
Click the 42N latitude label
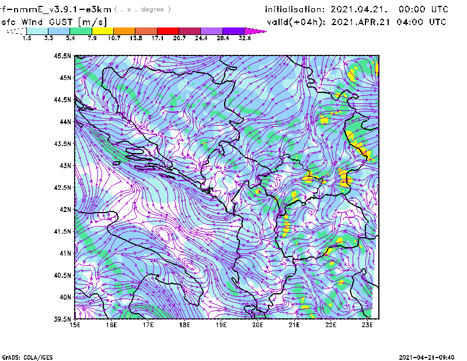65,210
